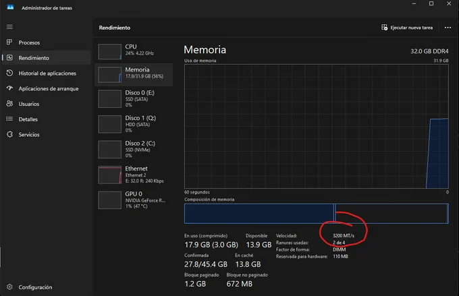
Task: Open the hamburger navigation menu
Action: pyautogui.click(x=9, y=27)
